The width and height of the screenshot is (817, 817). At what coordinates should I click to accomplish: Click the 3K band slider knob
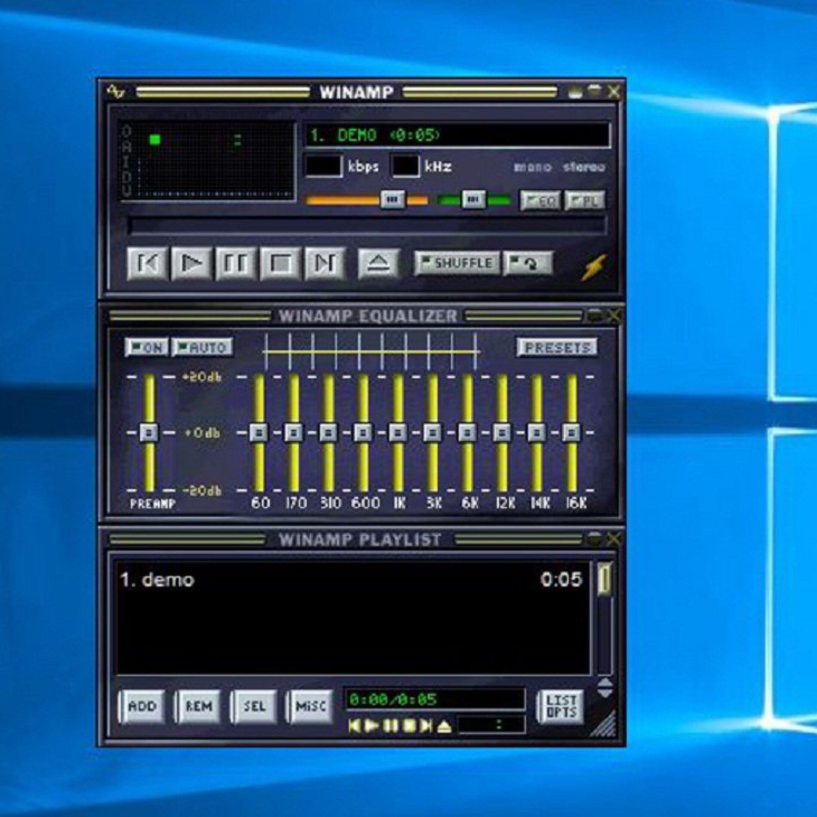coord(433,433)
